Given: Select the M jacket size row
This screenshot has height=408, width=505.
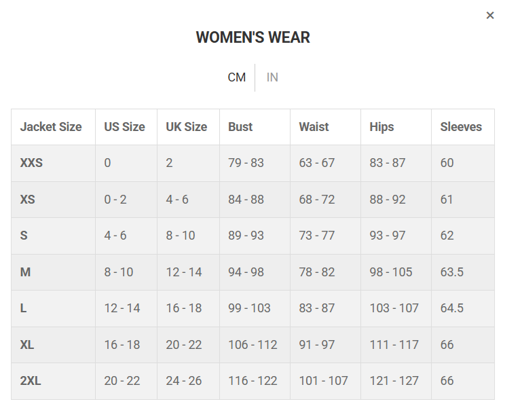Looking at the screenshot, I should click(x=26, y=272).
